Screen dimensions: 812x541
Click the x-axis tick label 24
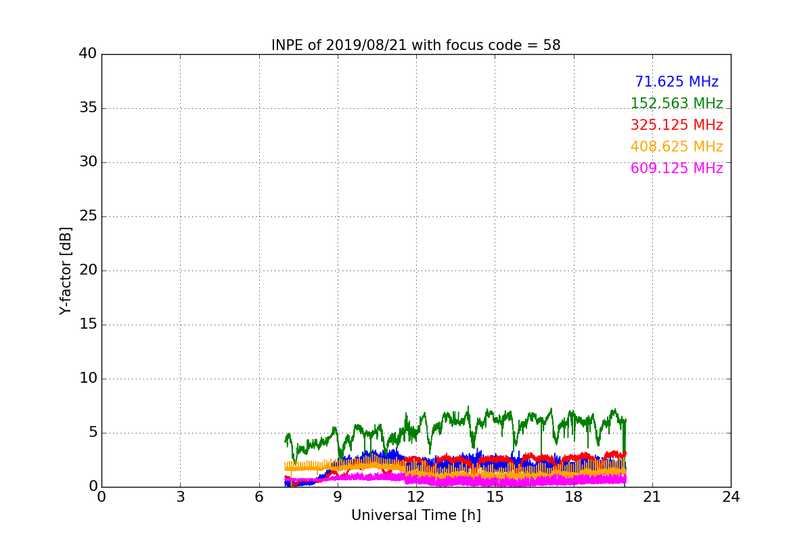pyautogui.click(x=731, y=496)
